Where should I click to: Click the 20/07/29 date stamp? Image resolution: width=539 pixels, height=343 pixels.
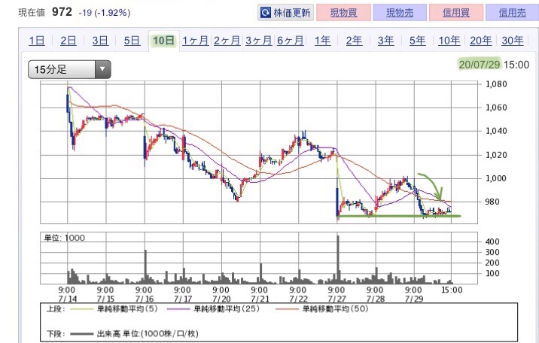pos(480,64)
